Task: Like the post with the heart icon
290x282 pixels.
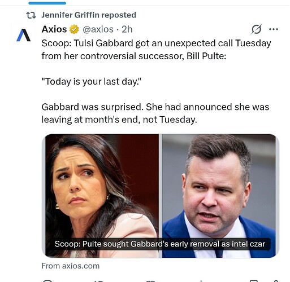Action: [x=150, y=281]
